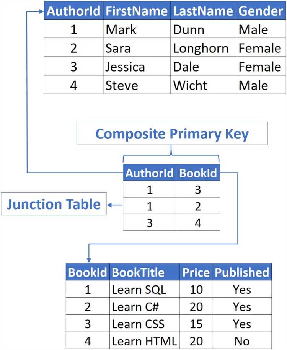This screenshot has width=287, height=350.
Task: Click the "Longhorn" last name cell
Action: tap(203, 48)
